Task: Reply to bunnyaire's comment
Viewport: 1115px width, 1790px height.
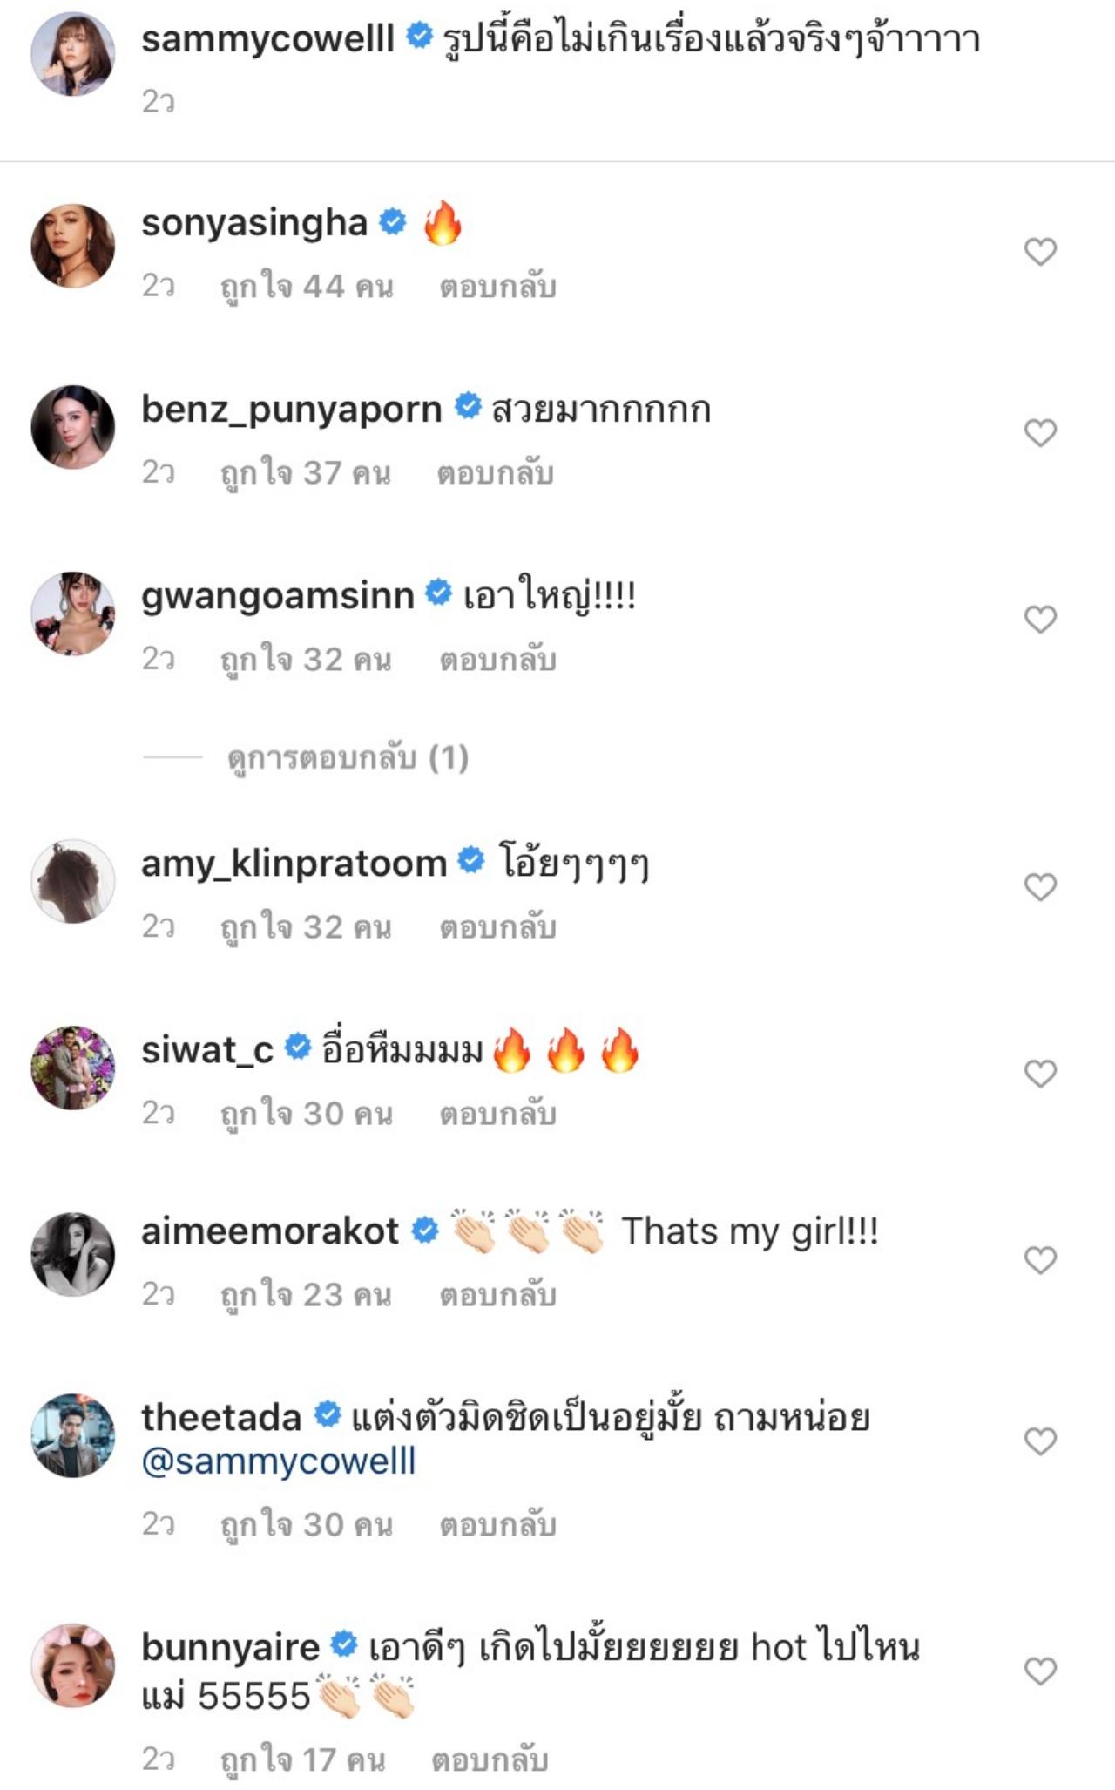Action: [x=490, y=1760]
